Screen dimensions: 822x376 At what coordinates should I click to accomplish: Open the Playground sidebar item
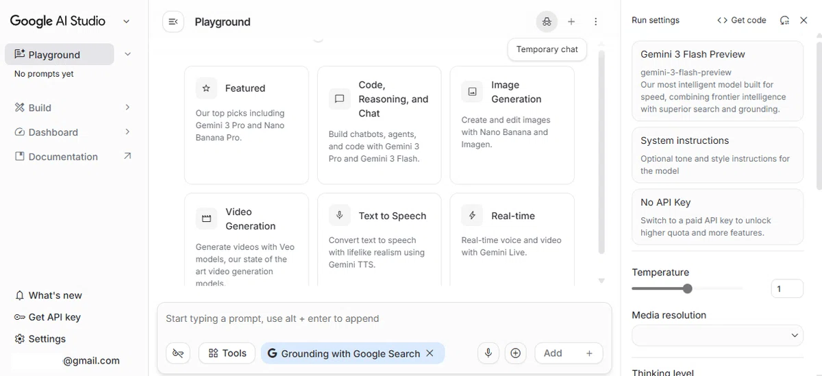[60, 55]
